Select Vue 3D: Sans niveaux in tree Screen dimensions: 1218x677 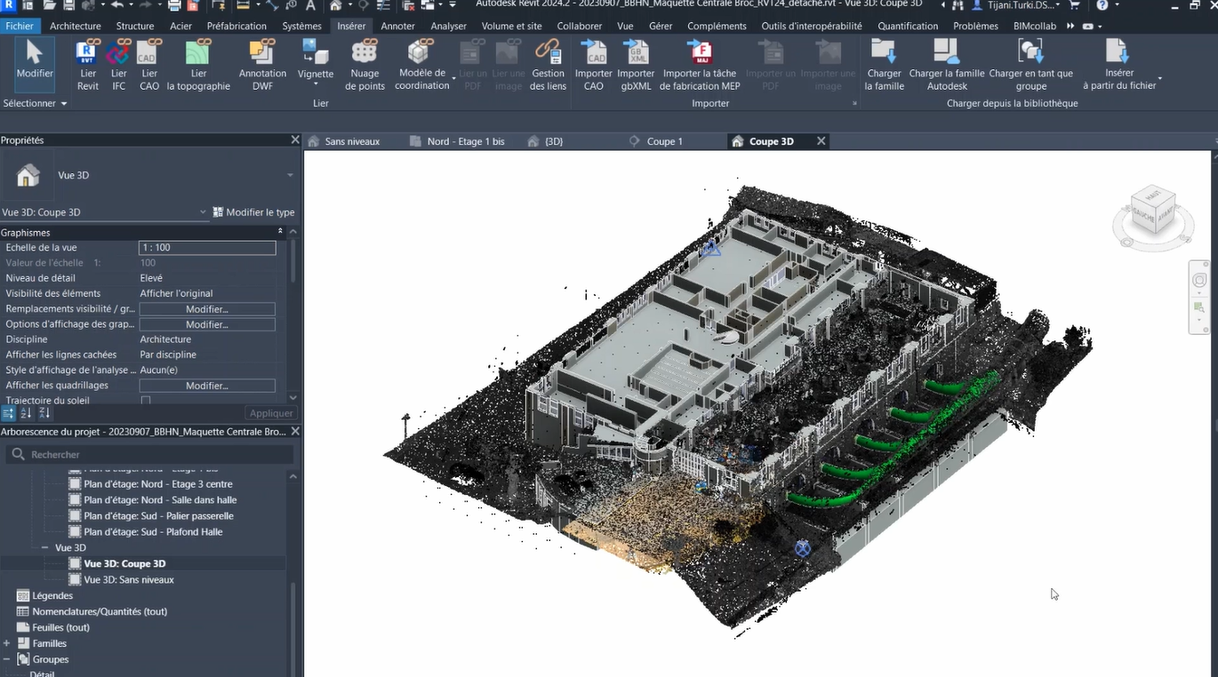coord(129,579)
